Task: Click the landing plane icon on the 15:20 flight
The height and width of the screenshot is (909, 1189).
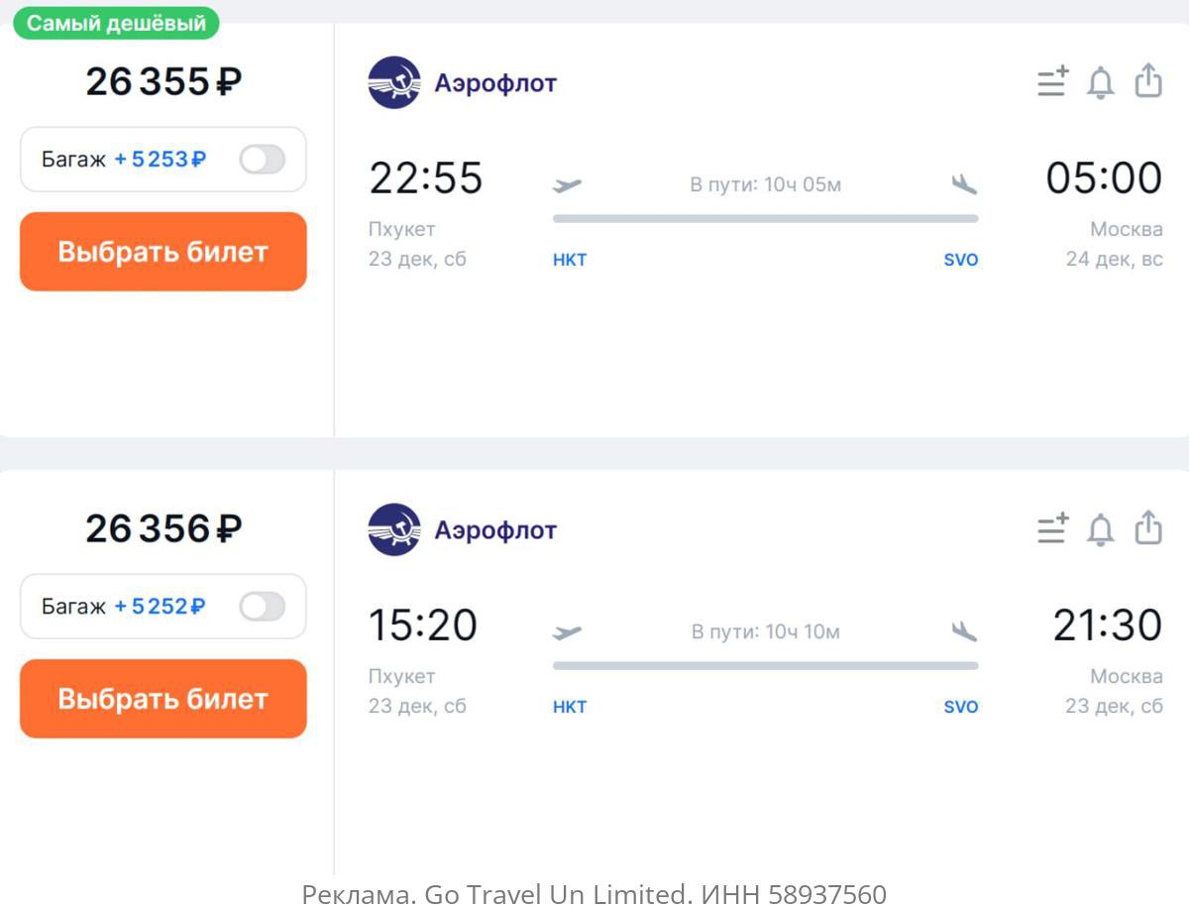Action: point(963,631)
